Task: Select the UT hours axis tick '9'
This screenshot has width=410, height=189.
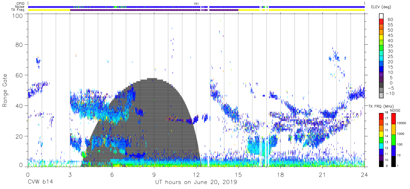Action: (x=154, y=175)
